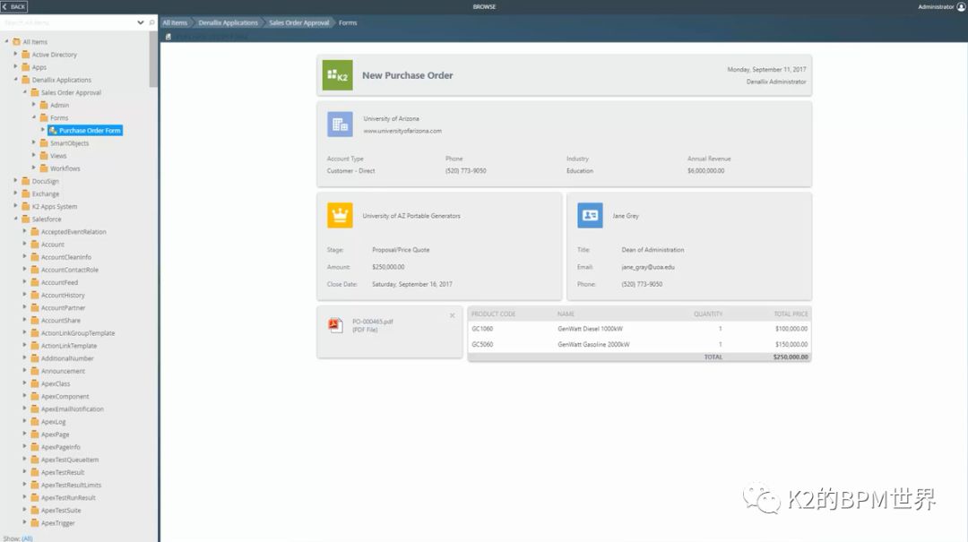
Task: Select AccountContactRole in the tree
Action: pos(70,270)
